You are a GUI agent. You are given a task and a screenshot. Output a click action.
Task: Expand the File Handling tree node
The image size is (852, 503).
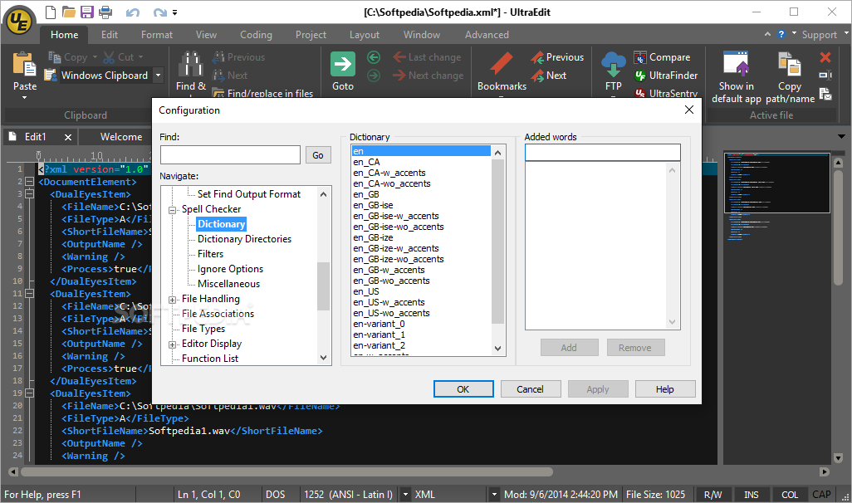coord(172,300)
